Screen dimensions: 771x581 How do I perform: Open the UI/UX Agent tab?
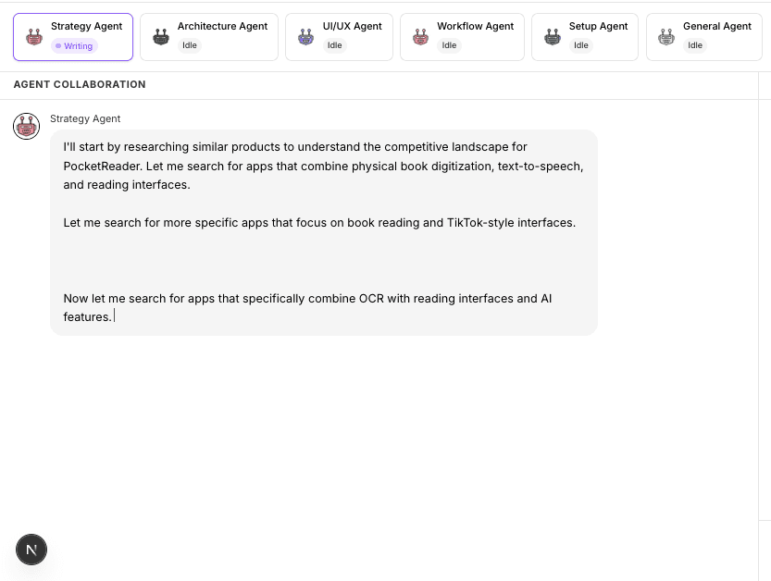click(x=337, y=36)
